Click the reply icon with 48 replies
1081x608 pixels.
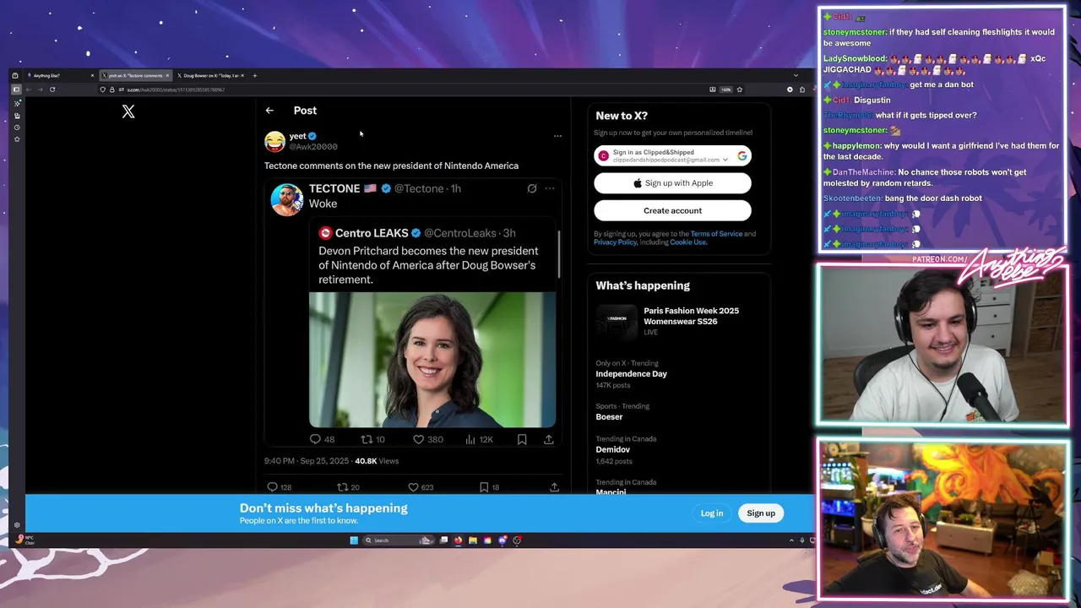(x=315, y=439)
